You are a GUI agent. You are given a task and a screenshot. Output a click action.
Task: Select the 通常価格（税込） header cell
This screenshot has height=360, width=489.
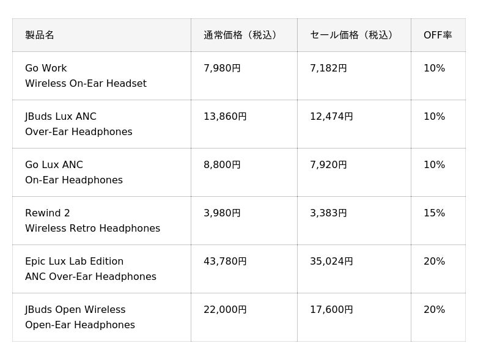click(244, 35)
